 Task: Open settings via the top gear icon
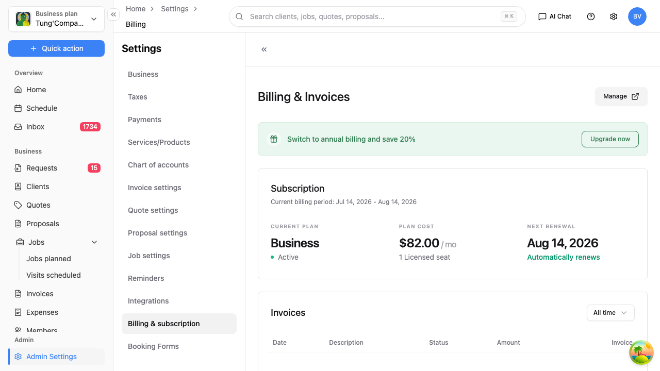[614, 16]
